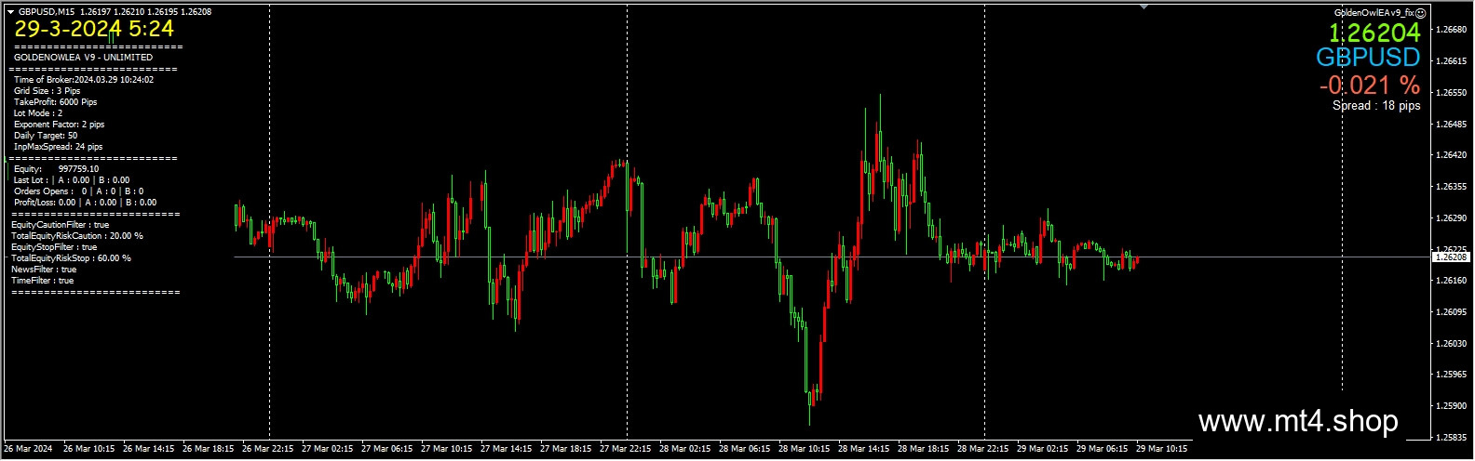Click the 1.26680 price axis label
The height and width of the screenshot is (461, 1475).
tap(1453, 30)
